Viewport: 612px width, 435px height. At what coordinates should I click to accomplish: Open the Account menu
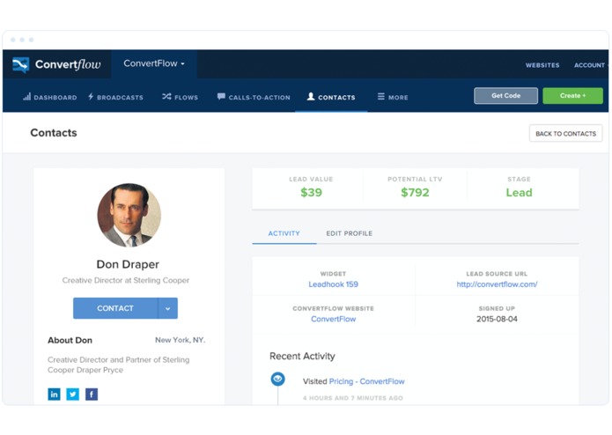coord(589,65)
